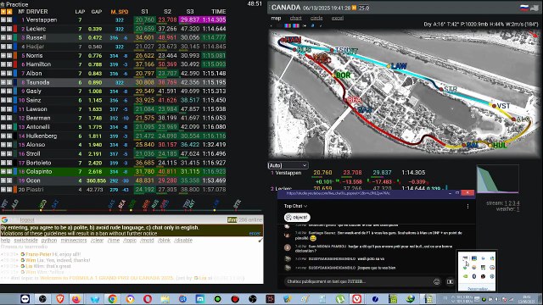The height and width of the screenshot is (305, 543).
Task: Click the objectif chip in YouTube chat
Action: click(297, 217)
